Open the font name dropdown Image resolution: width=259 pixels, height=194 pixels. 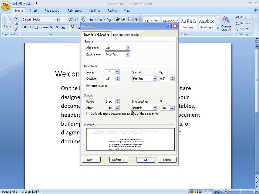coord(54,19)
